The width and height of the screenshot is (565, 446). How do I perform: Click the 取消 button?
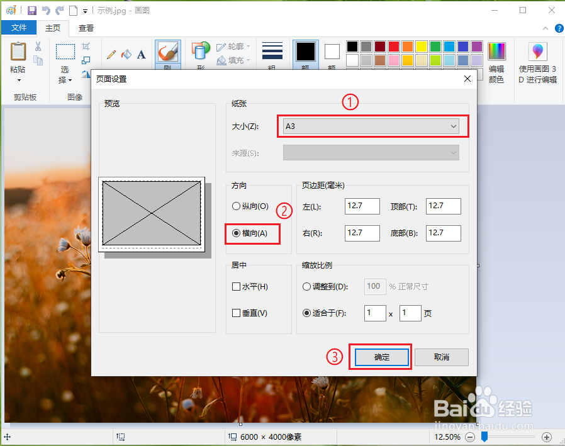click(x=441, y=357)
